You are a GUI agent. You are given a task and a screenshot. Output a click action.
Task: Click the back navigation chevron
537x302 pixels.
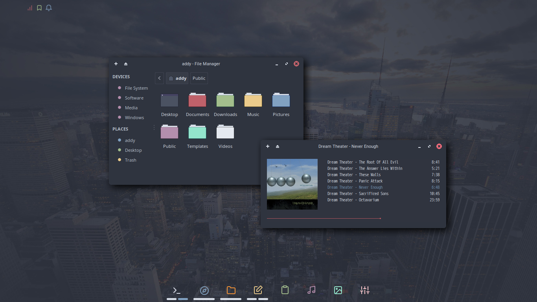tap(159, 78)
